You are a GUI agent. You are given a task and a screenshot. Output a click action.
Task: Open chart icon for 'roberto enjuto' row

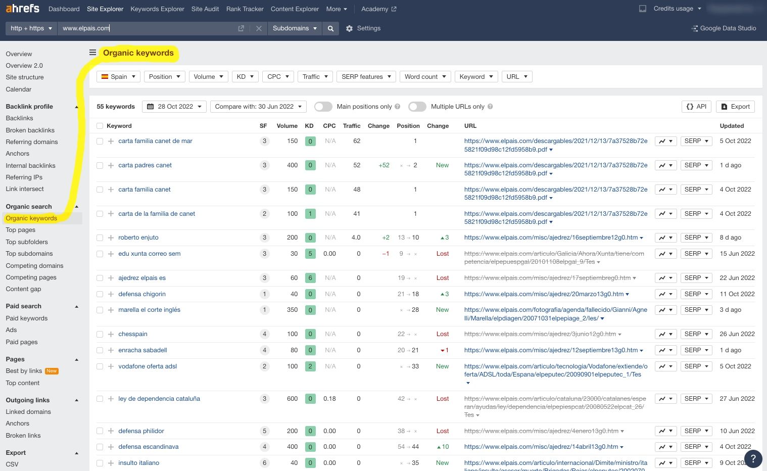click(665, 238)
